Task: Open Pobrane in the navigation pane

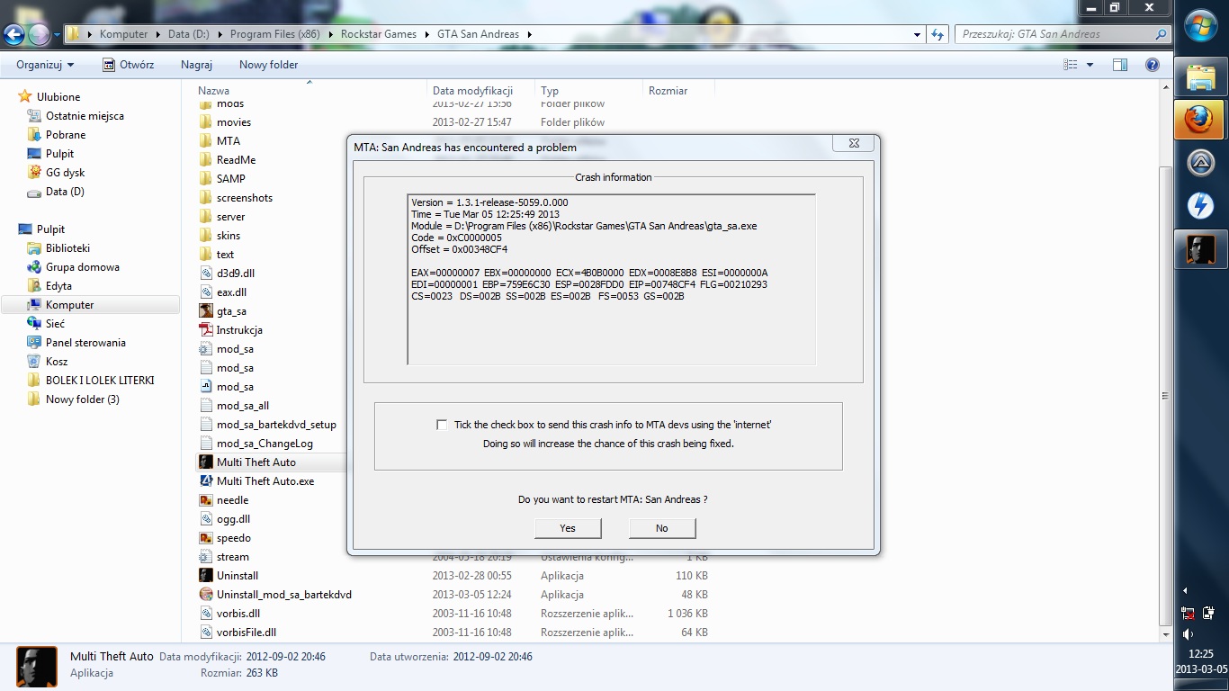Action: [x=66, y=135]
